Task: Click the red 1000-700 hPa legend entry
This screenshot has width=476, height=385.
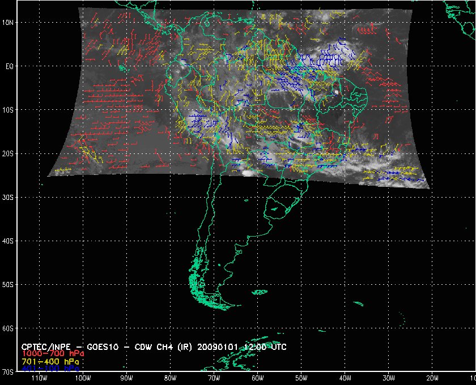Action: click(x=49, y=353)
